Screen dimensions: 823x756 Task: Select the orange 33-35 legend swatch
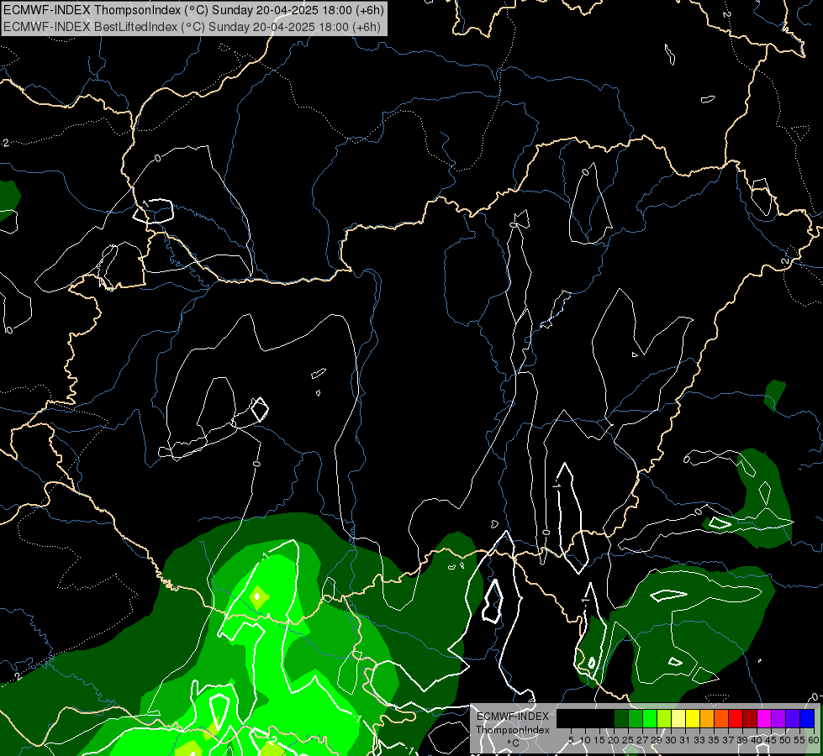tap(707, 718)
